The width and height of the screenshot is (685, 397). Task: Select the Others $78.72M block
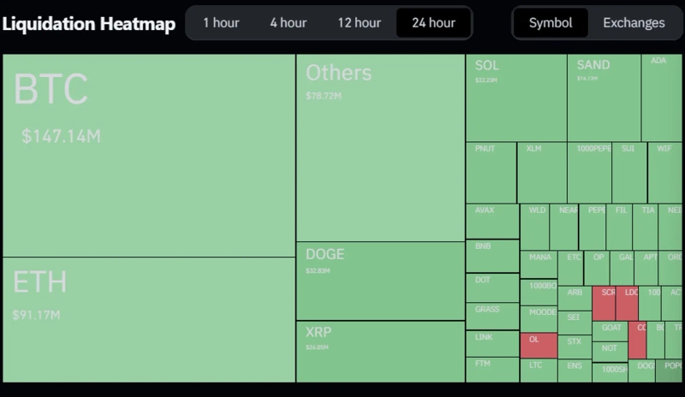pyautogui.click(x=380, y=148)
